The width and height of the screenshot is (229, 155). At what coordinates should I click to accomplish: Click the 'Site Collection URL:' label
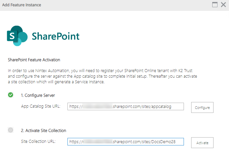coord(38,142)
